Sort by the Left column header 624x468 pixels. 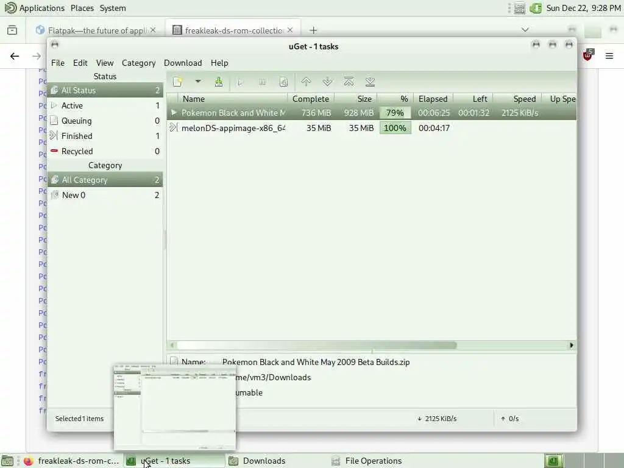click(x=473, y=99)
